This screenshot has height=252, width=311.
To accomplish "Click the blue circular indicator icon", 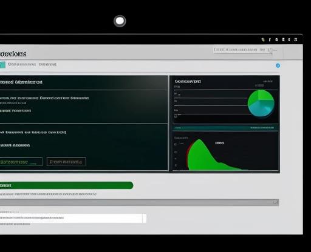I will click(278, 65).
